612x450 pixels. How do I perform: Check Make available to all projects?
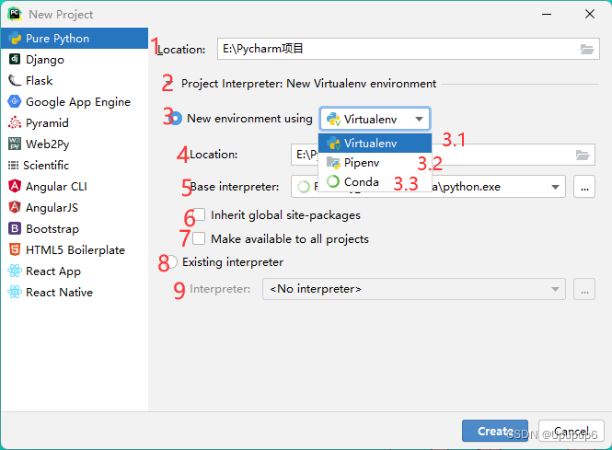pyautogui.click(x=199, y=238)
